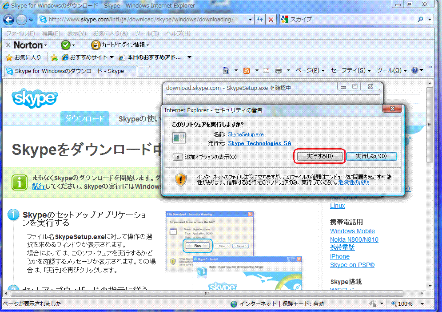Click the command bar overflow chevron
The height and width of the screenshot is (312, 442).
point(430,67)
